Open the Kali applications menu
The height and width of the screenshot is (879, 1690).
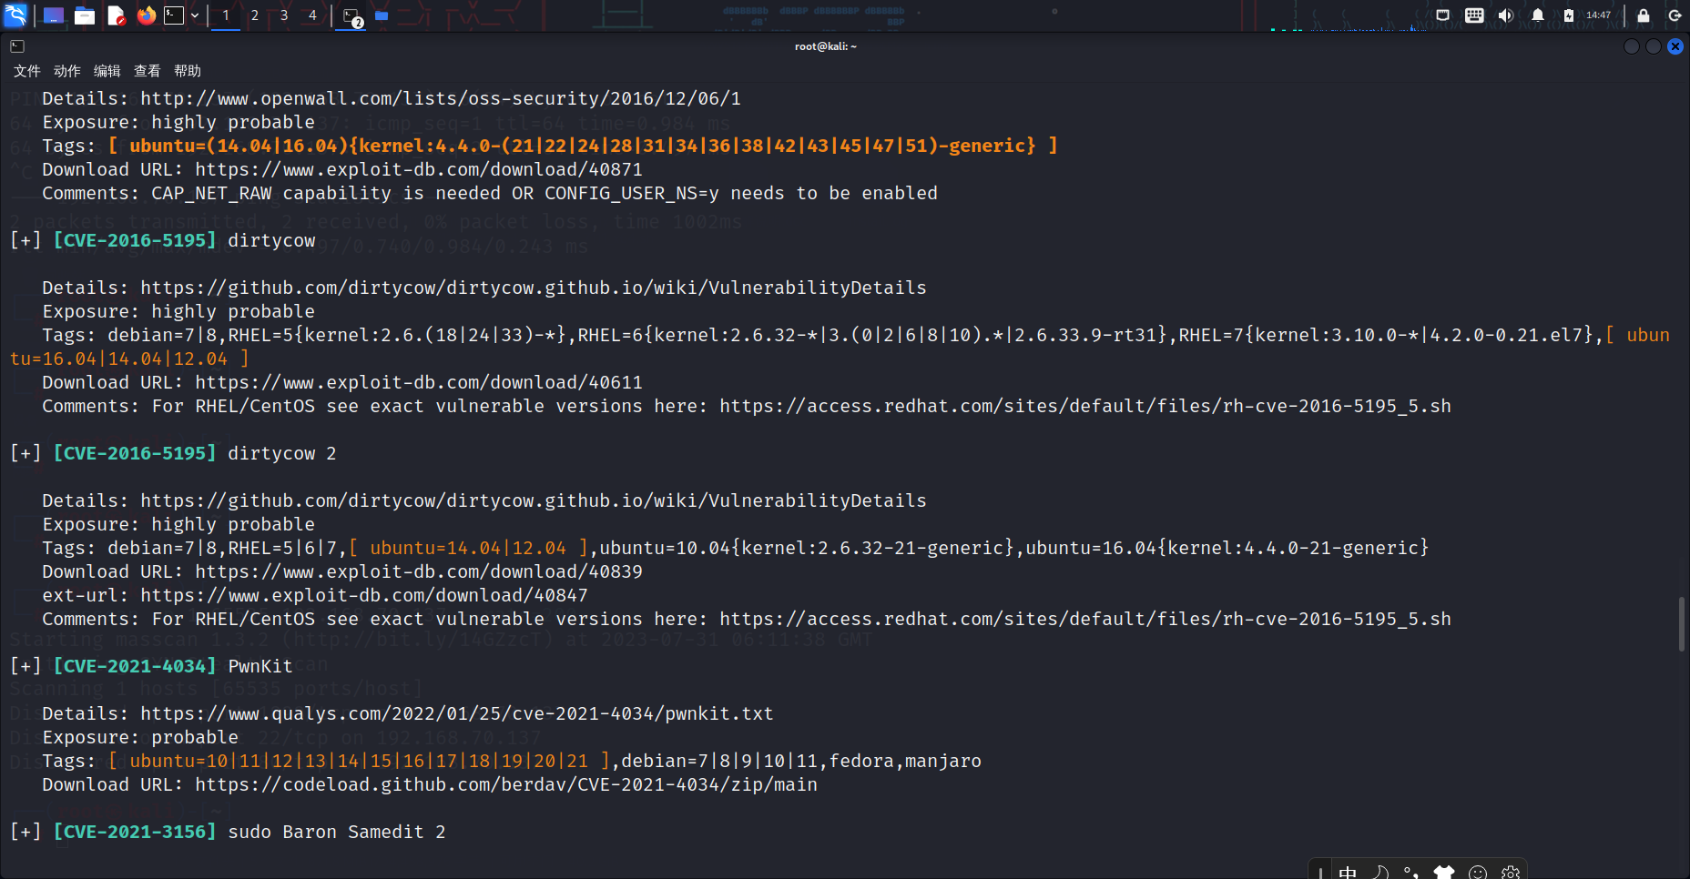point(15,15)
